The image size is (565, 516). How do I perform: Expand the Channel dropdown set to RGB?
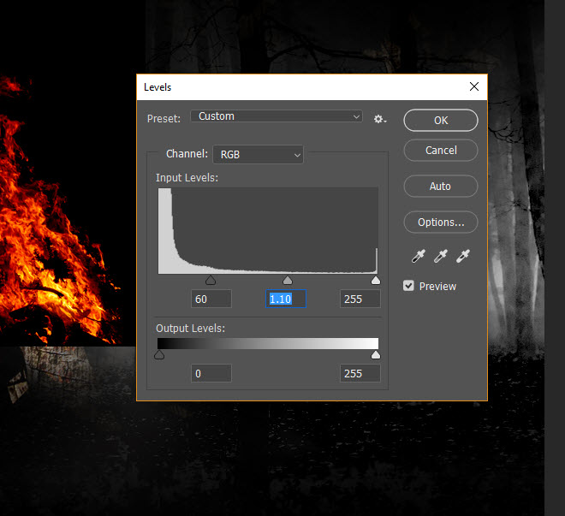(258, 154)
